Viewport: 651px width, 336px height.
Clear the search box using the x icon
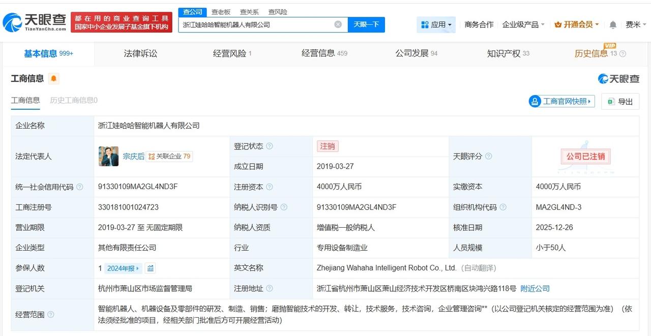[x=337, y=24]
